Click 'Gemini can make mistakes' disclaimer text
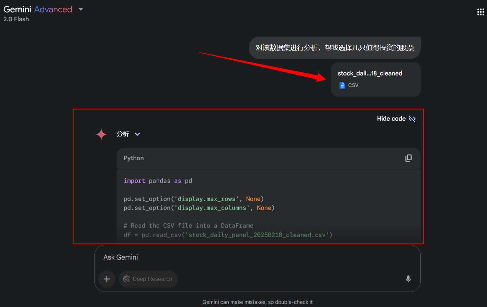 (258, 302)
